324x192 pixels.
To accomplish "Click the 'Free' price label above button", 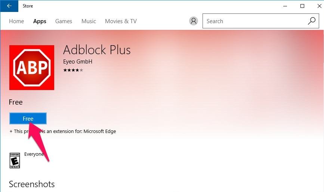I will click(16, 102).
